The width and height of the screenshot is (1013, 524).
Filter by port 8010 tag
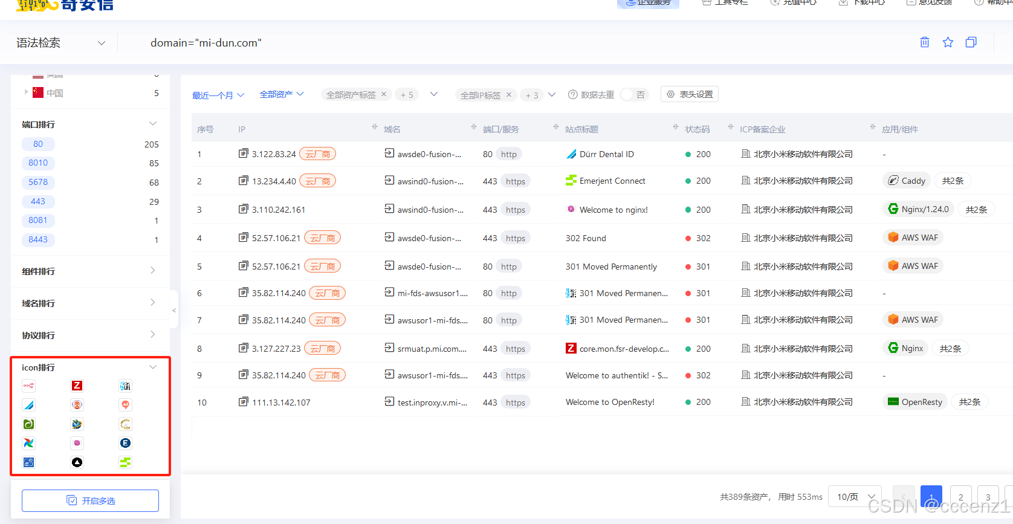[x=38, y=163]
